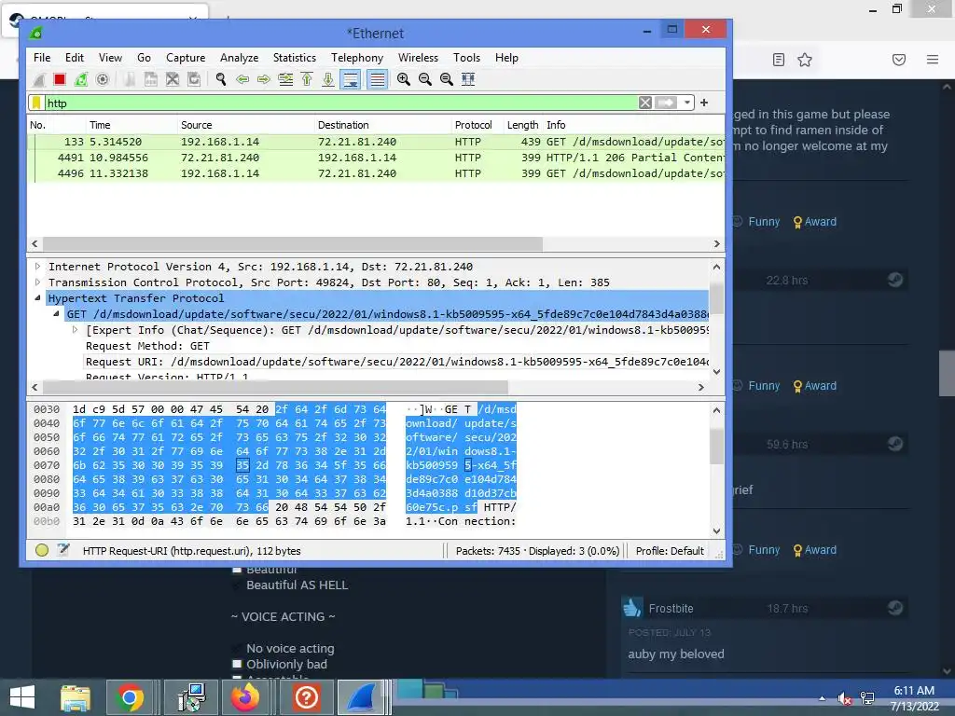
Task: Open the Telephony menu
Action: click(x=357, y=58)
